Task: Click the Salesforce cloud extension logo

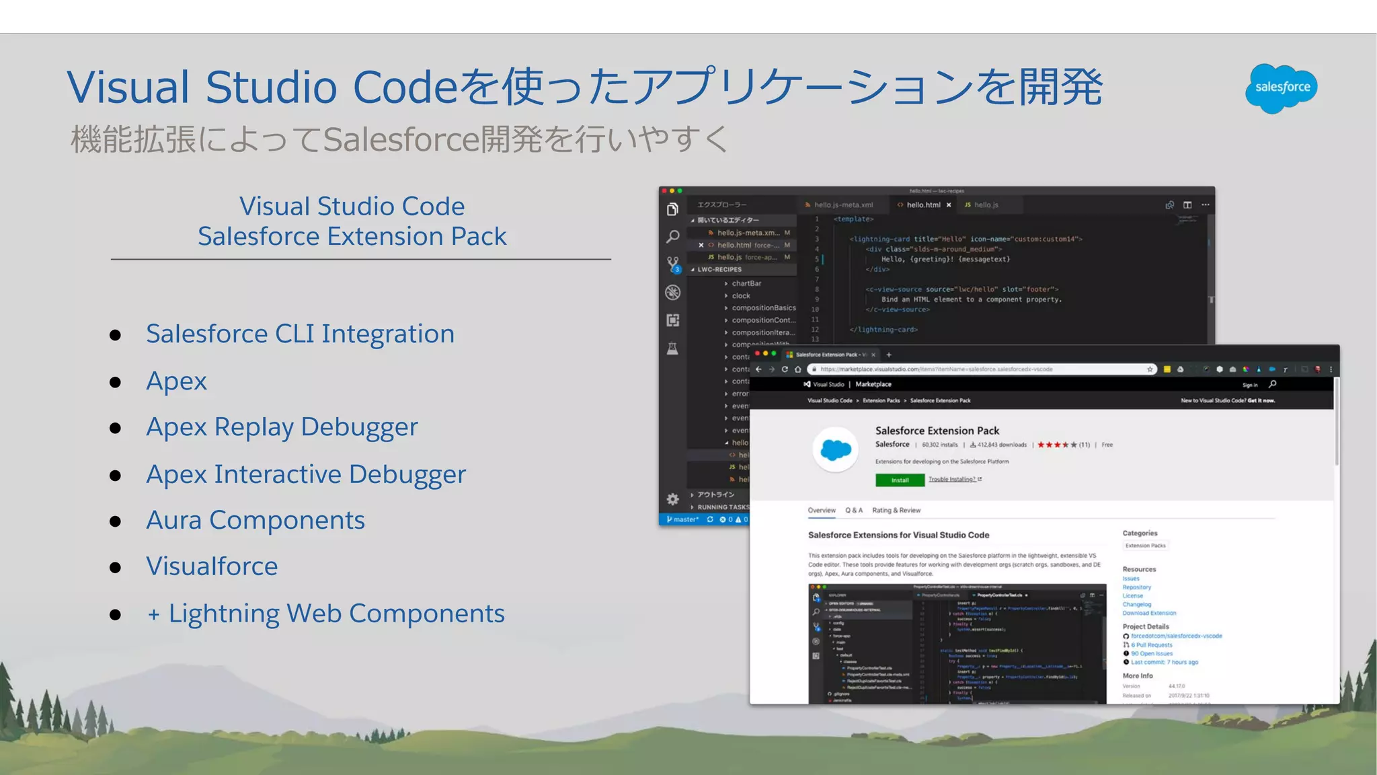Action: coord(836,449)
